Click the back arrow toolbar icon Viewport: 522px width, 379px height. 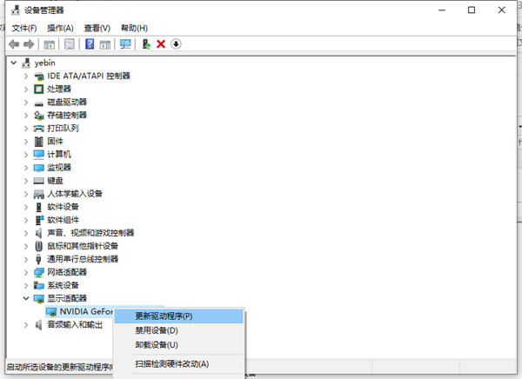pos(13,43)
